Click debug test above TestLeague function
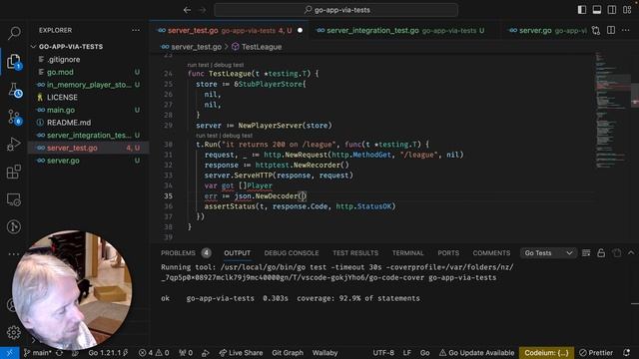This screenshot has height=359, width=639. coord(229,65)
